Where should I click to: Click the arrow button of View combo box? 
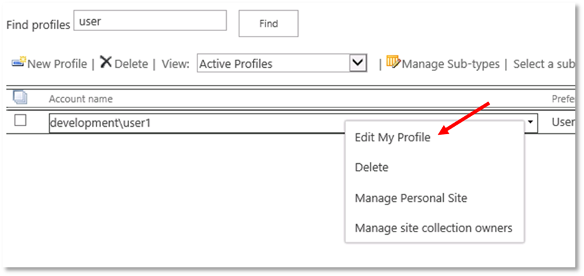pos(359,64)
